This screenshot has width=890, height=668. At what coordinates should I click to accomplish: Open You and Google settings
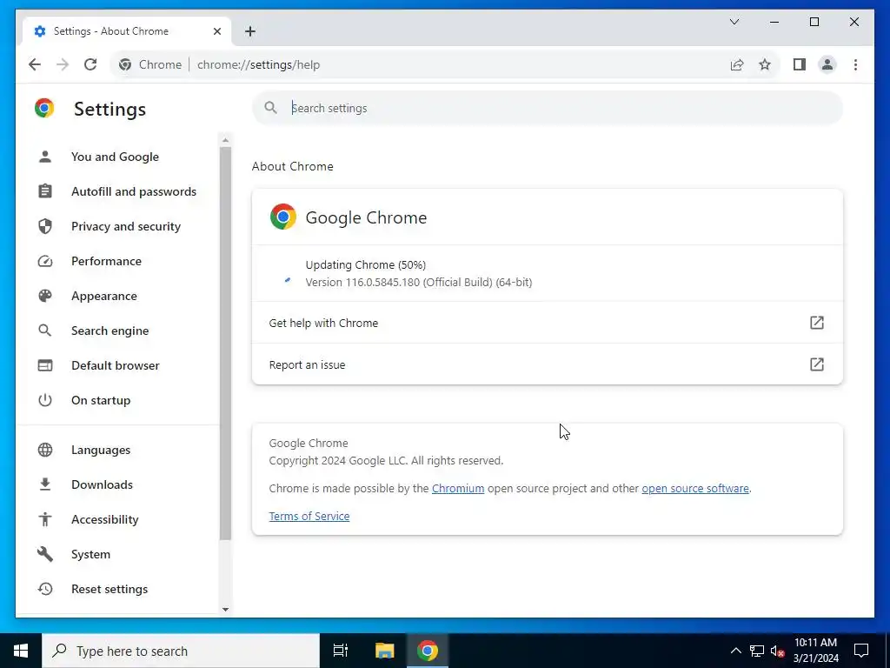tap(115, 157)
